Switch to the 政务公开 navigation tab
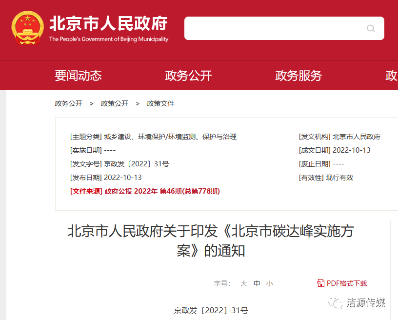The height and width of the screenshot is (320, 398). (188, 75)
